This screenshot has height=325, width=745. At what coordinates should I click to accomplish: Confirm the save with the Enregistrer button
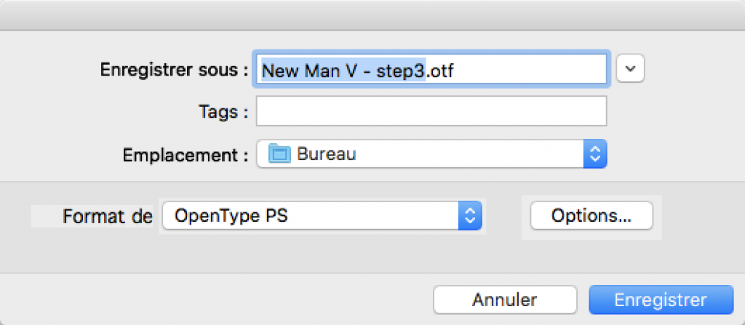point(660,300)
